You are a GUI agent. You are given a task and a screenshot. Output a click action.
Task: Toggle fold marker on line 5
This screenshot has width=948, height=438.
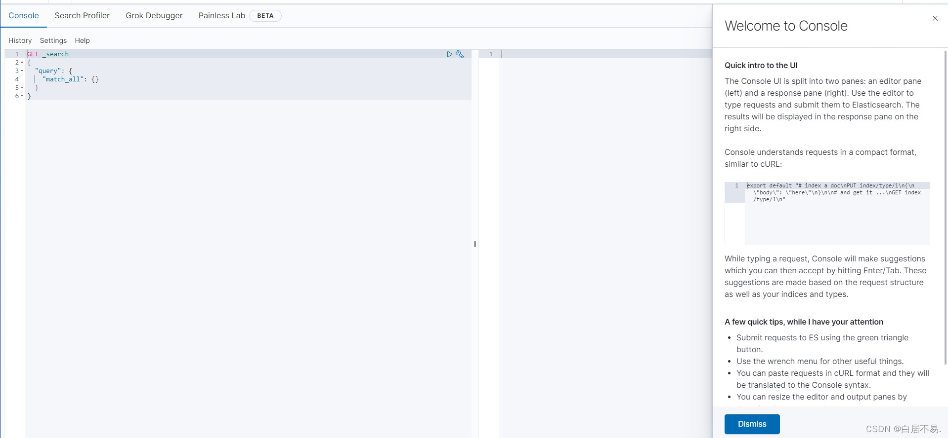click(22, 88)
